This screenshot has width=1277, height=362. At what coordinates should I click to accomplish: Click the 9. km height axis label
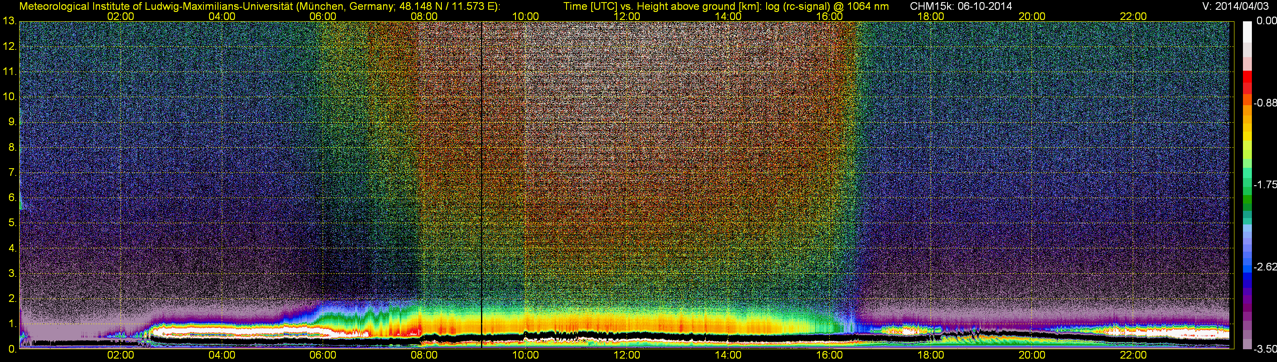[x=13, y=122]
